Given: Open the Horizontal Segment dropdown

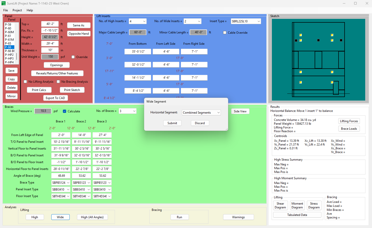Looking at the screenshot, I should (201, 113).
